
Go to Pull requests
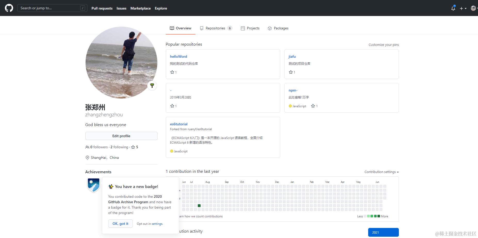[102, 8]
